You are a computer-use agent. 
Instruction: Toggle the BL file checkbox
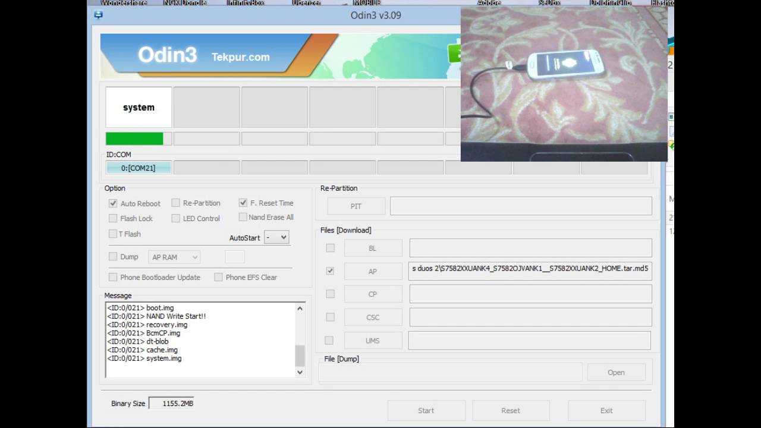[330, 248]
